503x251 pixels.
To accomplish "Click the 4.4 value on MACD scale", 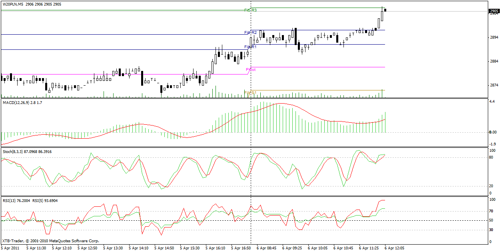I will [x=492, y=102].
